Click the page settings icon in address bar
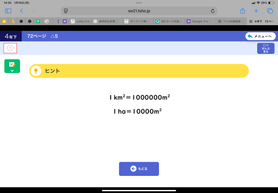278x193 pixels. click(x=66, y=10)
